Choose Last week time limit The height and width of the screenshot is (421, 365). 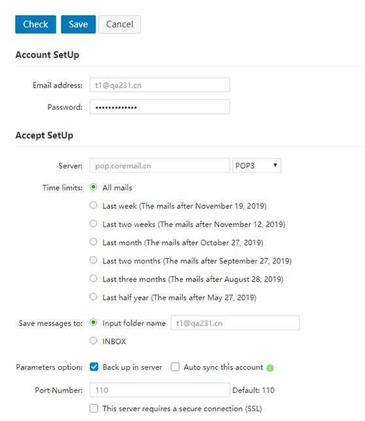(x=94, y=205)
